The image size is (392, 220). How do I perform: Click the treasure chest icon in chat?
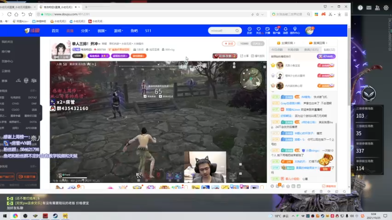pos(325,160)
